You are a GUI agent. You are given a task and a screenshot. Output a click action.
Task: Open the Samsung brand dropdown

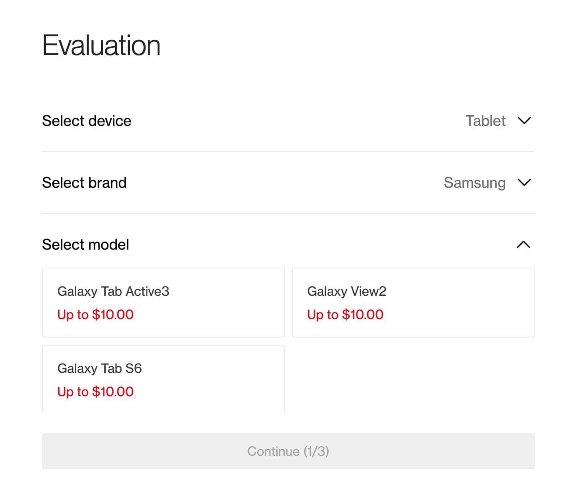[475, 182]
